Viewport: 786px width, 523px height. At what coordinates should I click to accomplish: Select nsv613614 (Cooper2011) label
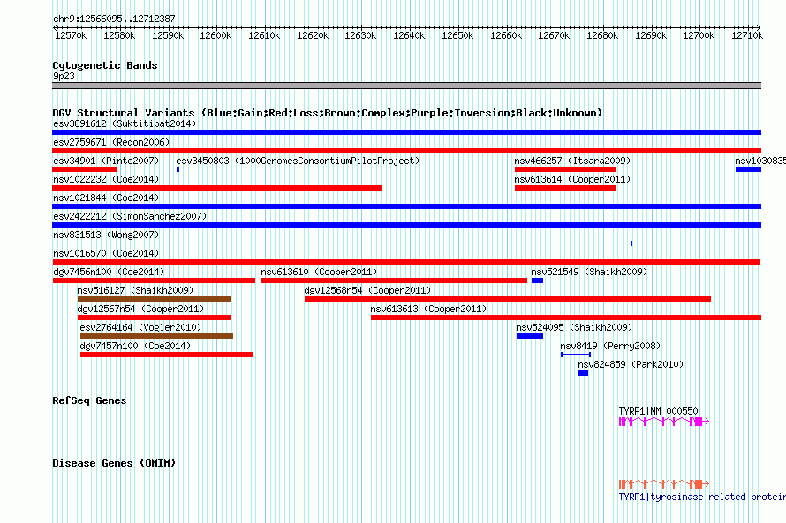pyautogui.click(x=572, y=179)
